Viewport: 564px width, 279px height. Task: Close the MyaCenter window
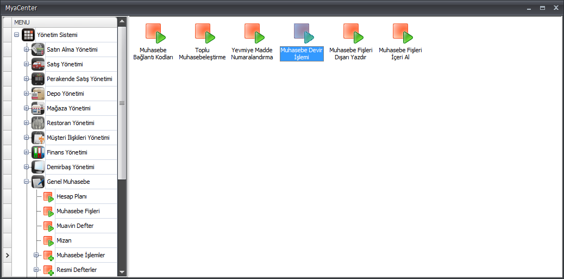pos(556,8)
